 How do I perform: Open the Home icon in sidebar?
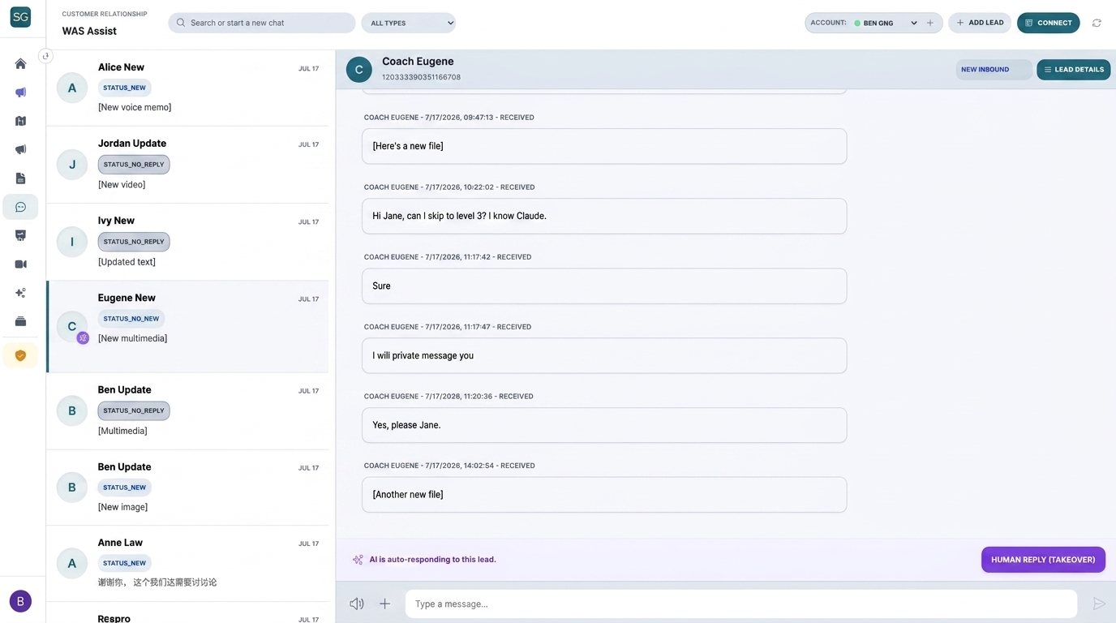coord(20,63)
